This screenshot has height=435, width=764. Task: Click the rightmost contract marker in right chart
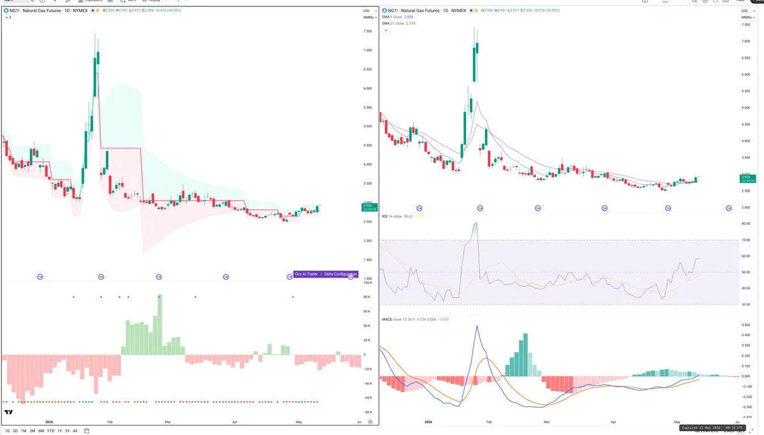tap(729, 208)
